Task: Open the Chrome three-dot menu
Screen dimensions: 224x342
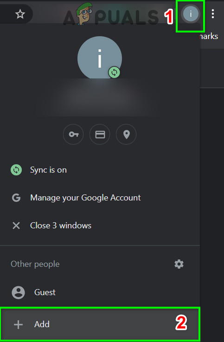Action: pyautogui.click(x=213, y=14)
